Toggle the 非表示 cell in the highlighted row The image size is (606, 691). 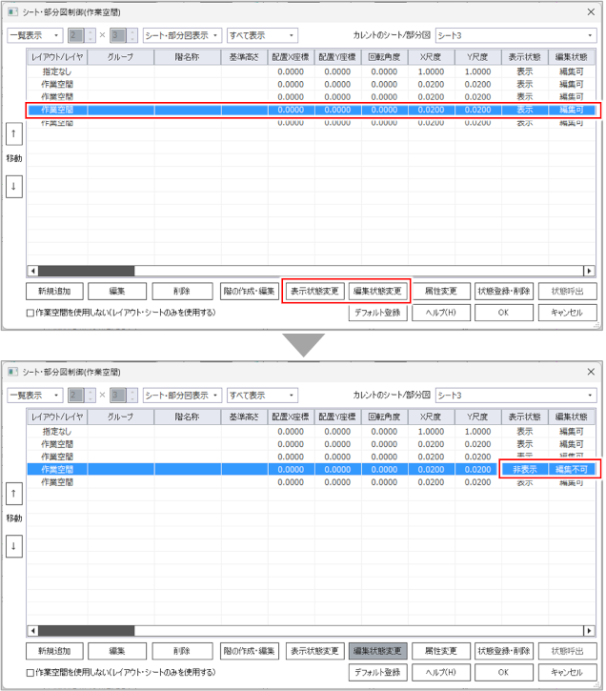(524, 470)
